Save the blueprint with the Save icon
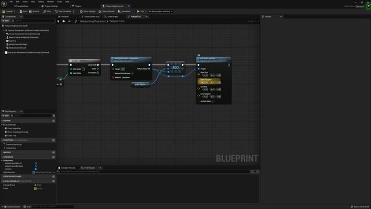The image size is (371, 209). (x=23, y=12)
